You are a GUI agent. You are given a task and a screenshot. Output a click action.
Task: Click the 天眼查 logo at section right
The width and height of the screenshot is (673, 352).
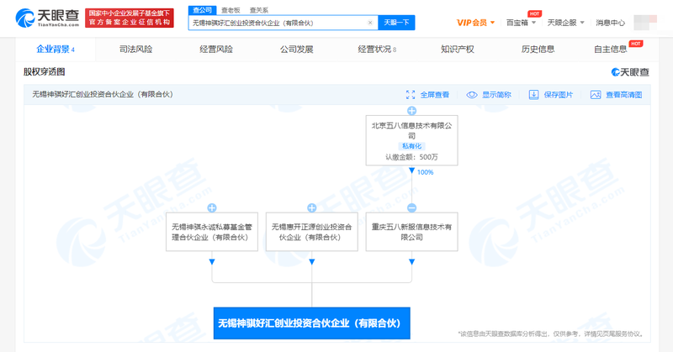(x=630, y=72)
